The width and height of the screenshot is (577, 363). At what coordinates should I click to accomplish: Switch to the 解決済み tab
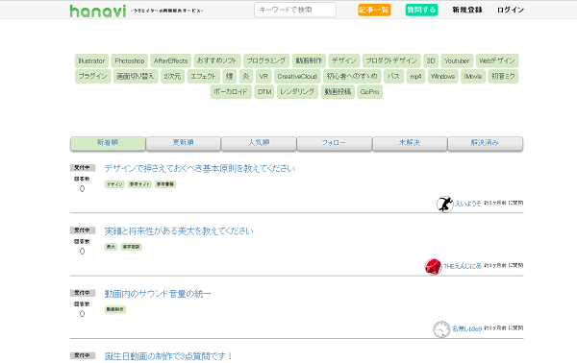click(486, 143)
